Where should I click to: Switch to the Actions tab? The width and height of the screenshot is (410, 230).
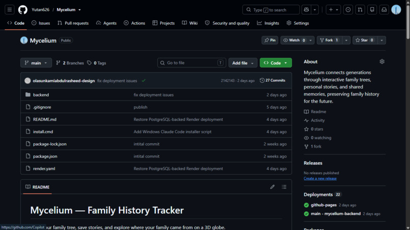coord(134,23)
